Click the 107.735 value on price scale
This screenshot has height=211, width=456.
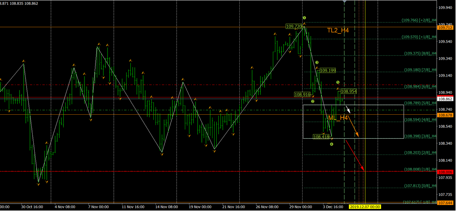[445, 194]
